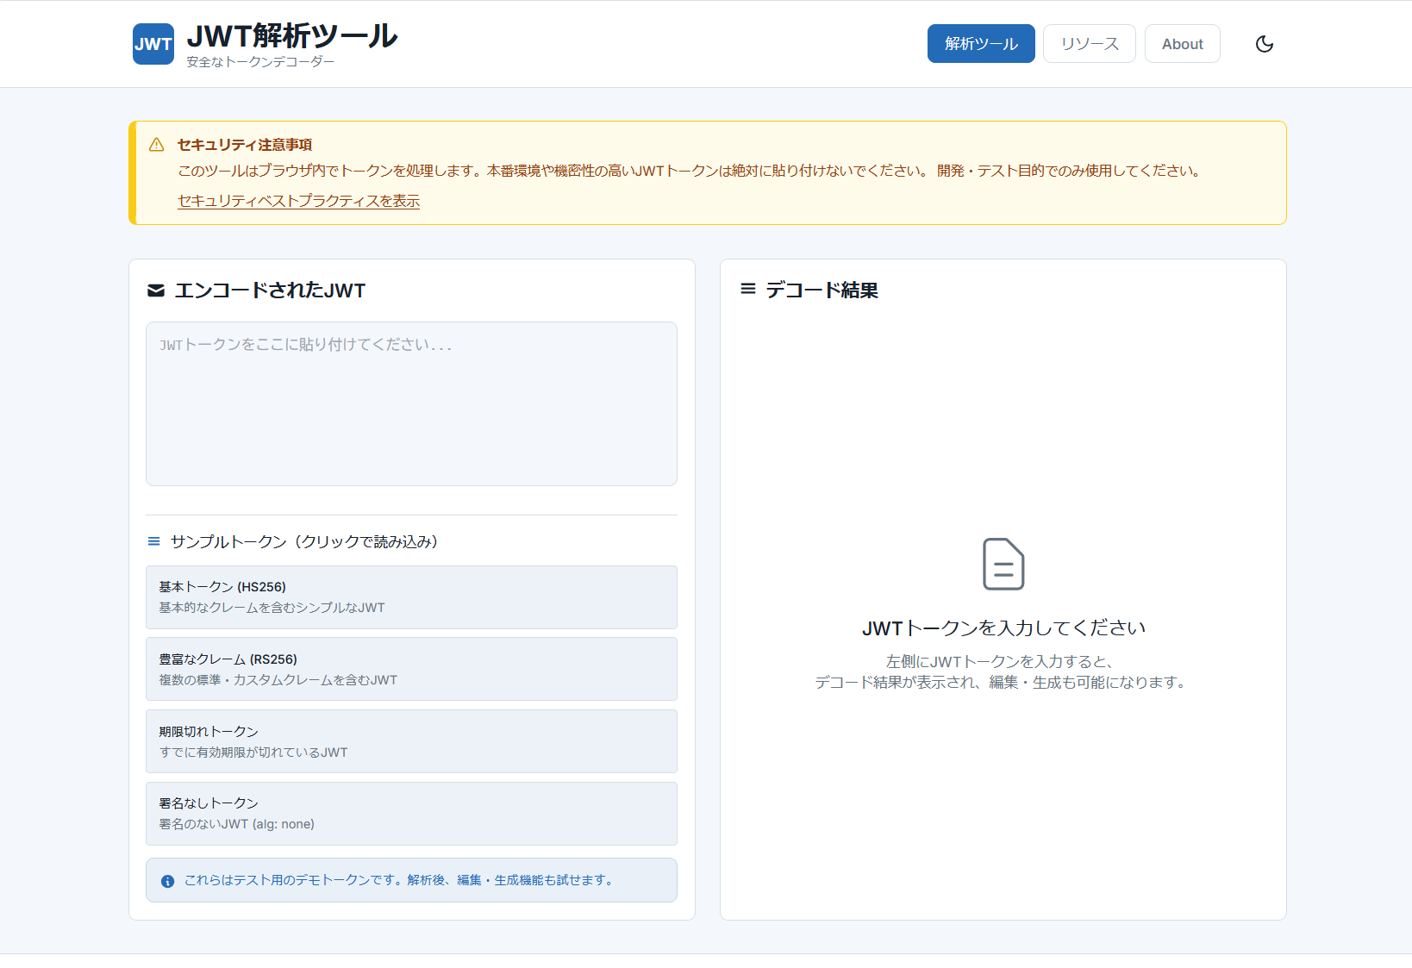Open the セキュリティベストプラクティスを表示 link

(x=298, y=201)
